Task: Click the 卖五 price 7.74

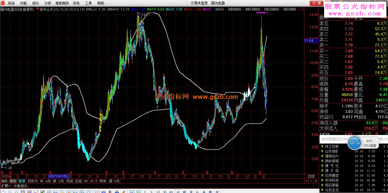Action: pos(349,24)
